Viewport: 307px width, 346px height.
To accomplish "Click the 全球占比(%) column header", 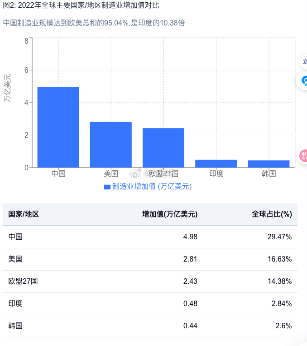I will [x=272, y=214].
